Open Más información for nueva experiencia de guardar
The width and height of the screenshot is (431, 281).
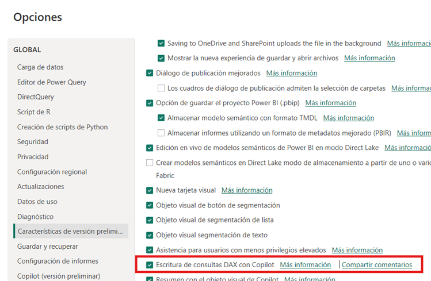pyautogui.click(x=369, y=58)
